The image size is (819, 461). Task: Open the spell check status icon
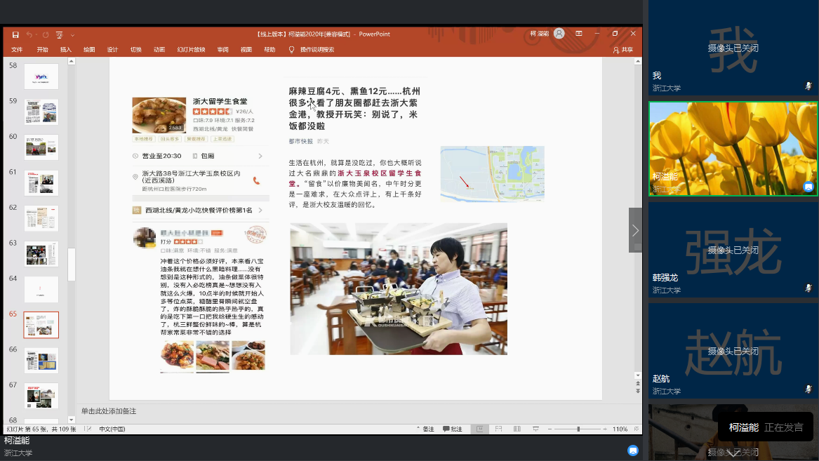[88, 429]
